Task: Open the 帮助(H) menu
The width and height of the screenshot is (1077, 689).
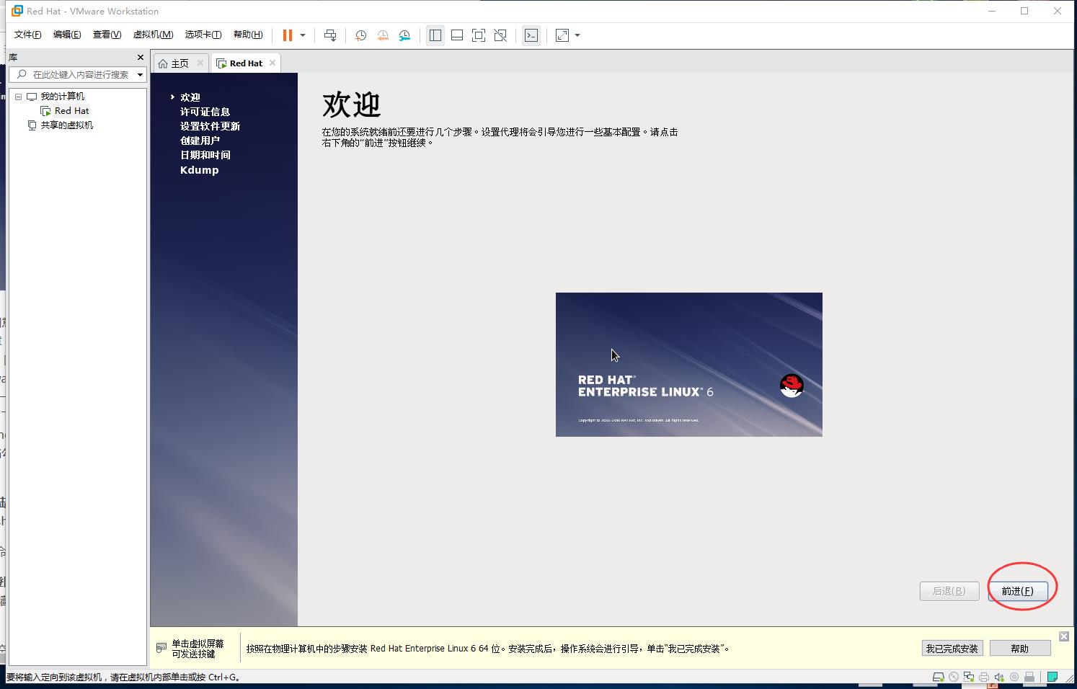Action: point(248,35)
